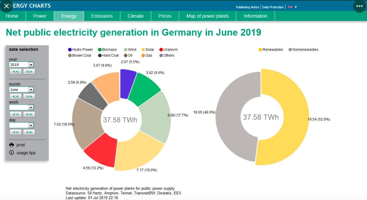
Task: Click the X icon beside Energy Charts title
Action: (x=7, y=5)
